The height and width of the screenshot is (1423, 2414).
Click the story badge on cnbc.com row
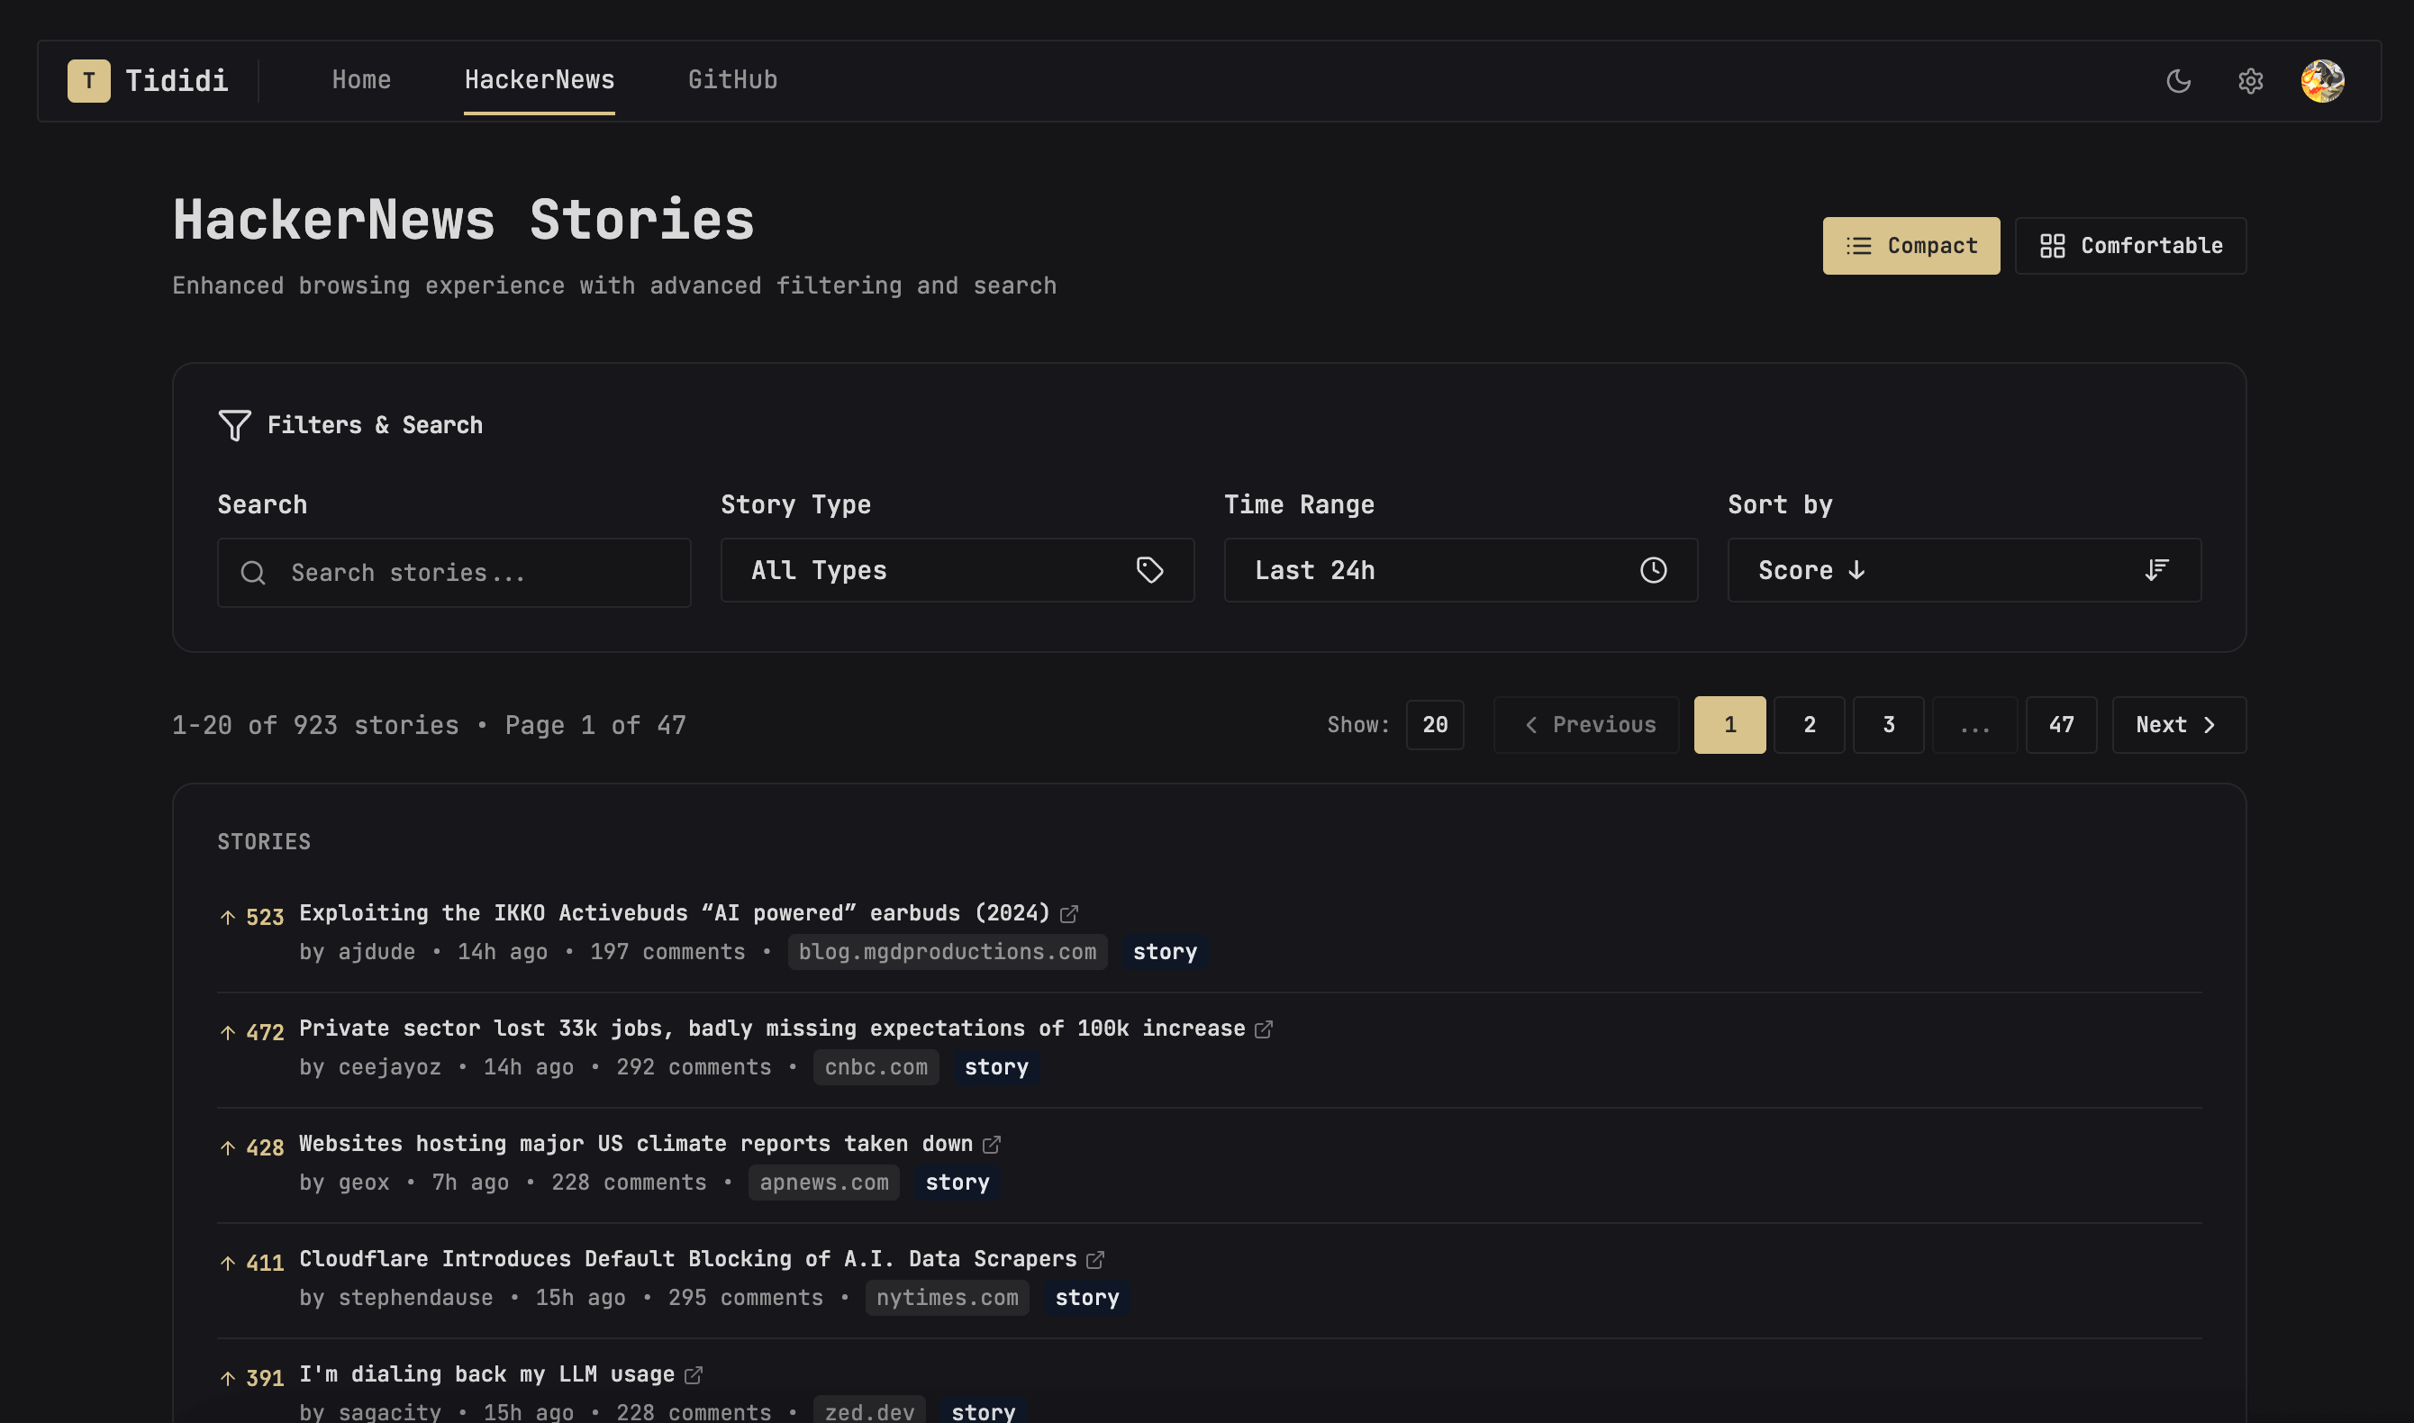tap(996, 1066)
